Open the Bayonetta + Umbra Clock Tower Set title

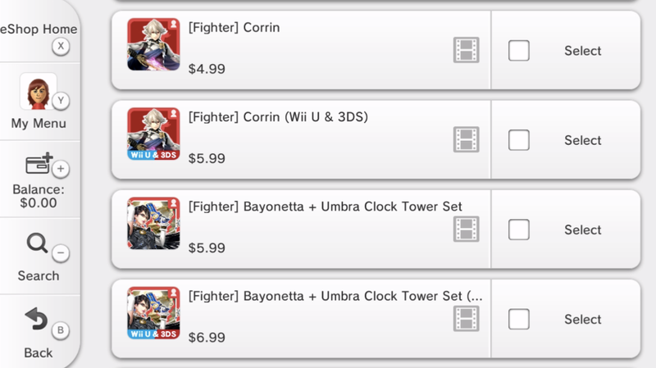(325, 207)
